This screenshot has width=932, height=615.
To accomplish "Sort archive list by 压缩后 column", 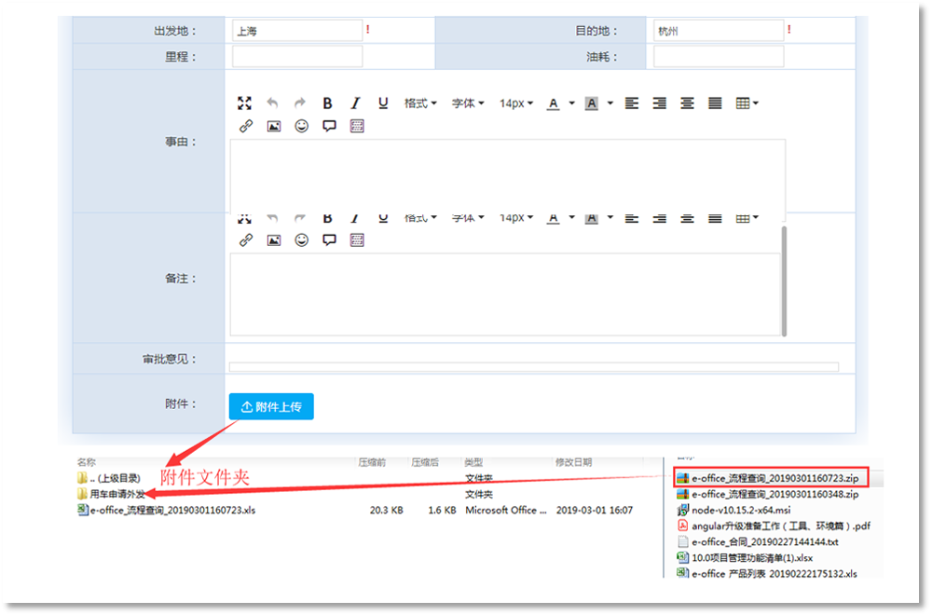I will (x=425, y=462).
